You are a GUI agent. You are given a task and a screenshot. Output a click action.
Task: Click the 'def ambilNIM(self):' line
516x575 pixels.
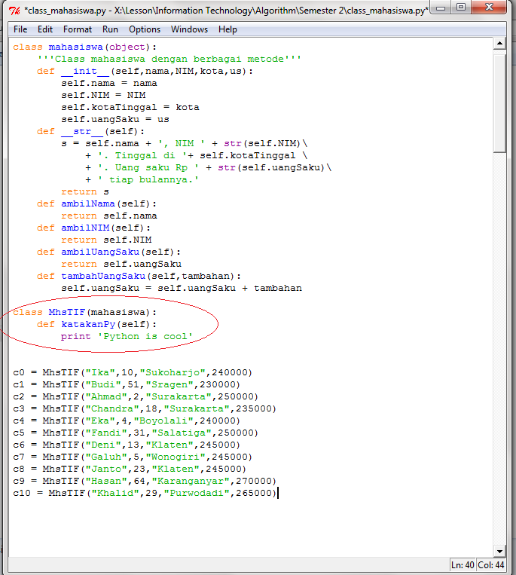pos(94,228)
